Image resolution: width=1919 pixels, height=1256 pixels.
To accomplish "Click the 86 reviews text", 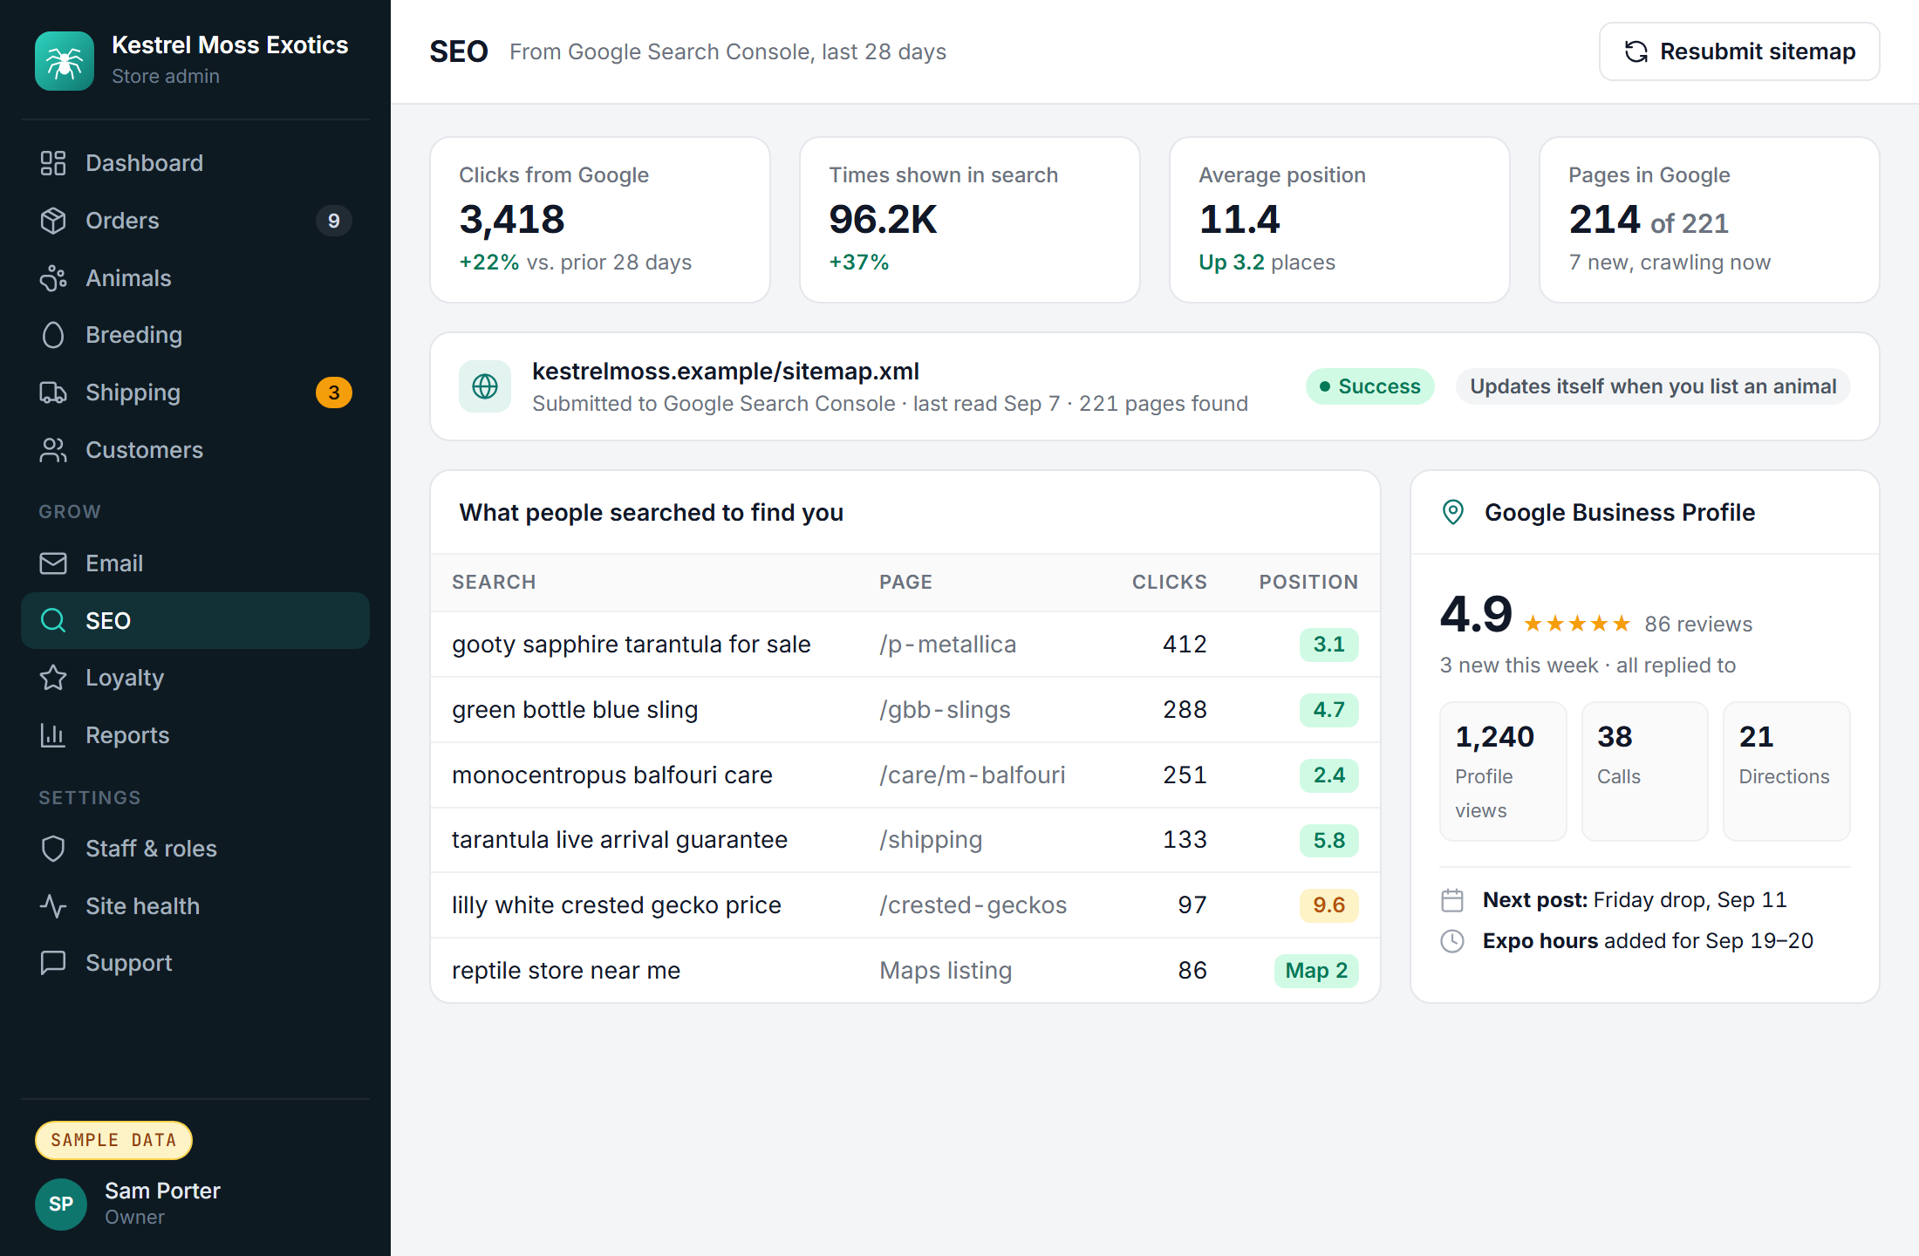I will pos(1698,625).
